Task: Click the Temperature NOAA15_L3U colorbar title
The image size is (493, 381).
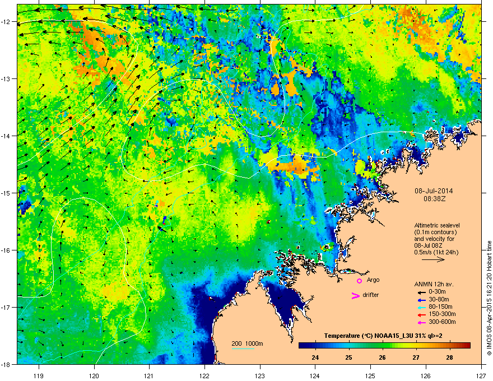Action: click(383, 336)
